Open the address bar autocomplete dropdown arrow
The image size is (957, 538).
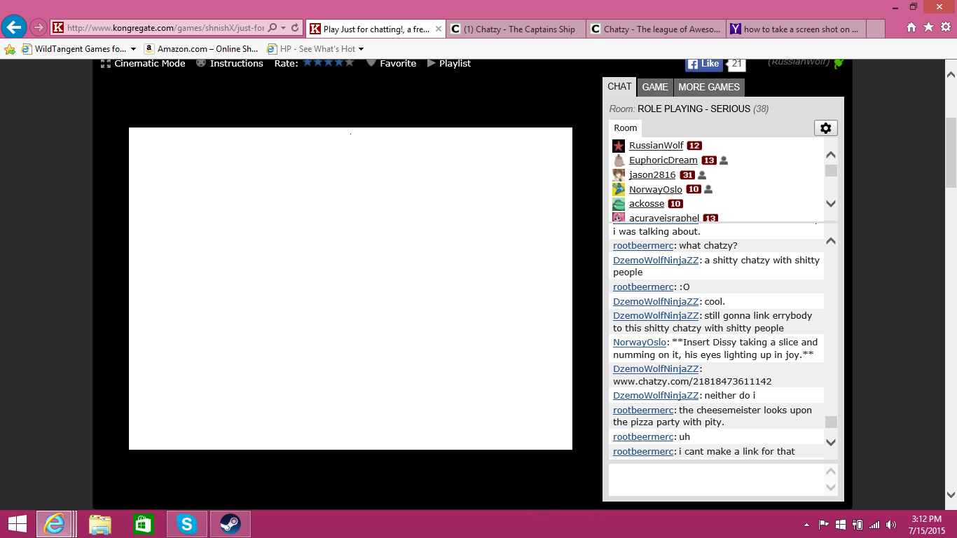(x=283, y=28)
